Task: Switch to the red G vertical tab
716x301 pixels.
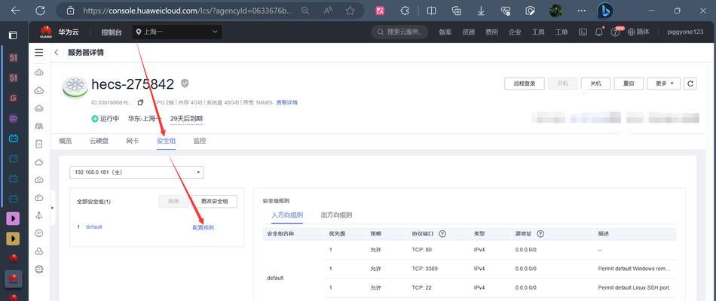Action: pos(14,98)
